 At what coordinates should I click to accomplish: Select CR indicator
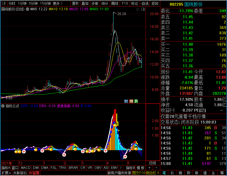tap(83, 168)
